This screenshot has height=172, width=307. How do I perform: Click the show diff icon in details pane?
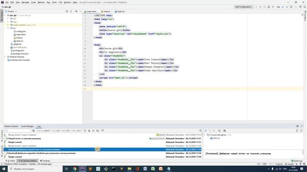click(206, 130)
